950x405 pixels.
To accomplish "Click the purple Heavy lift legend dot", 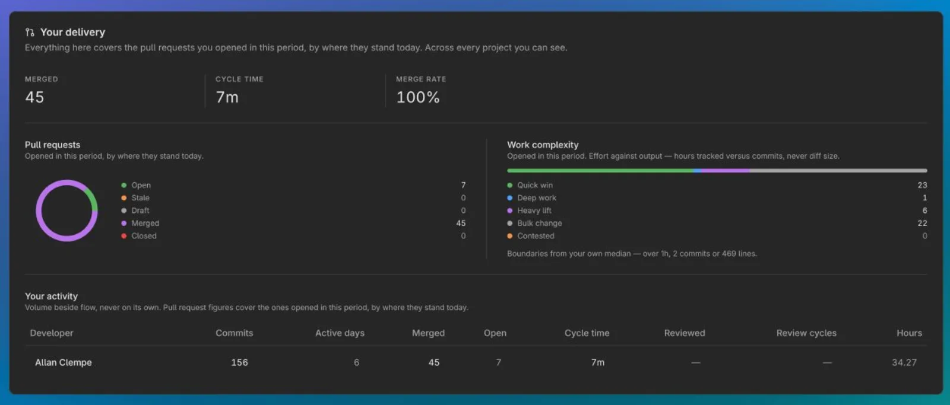I will pos(510,211).
